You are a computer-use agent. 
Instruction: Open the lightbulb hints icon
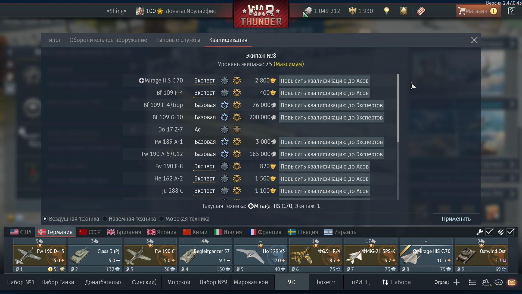(x=386, y=11)
